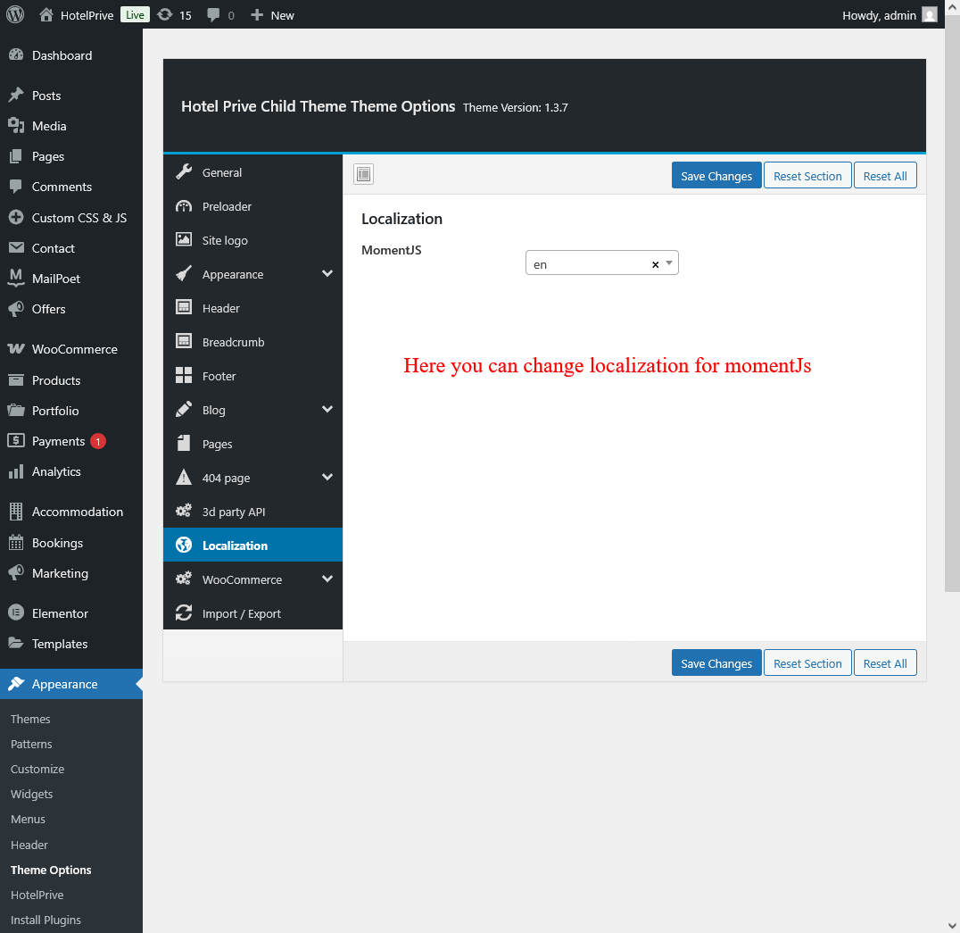Expand the Appearance theme options section
The height and width of the screenshot is (933, 960).
[x=327, y=274]
